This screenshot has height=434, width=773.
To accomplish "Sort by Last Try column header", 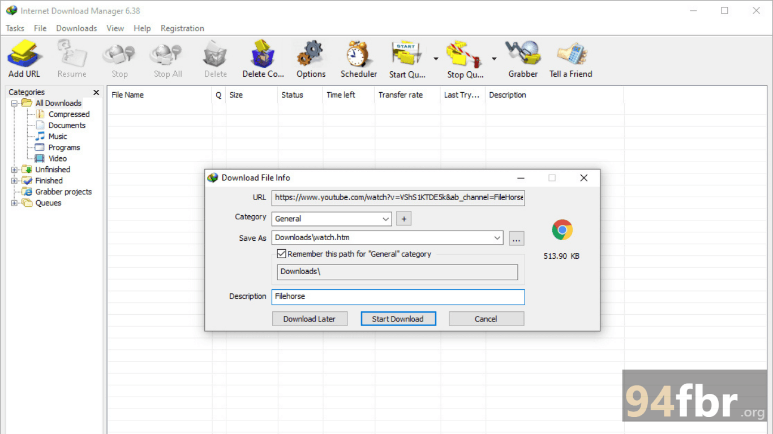I will (463, 95).
